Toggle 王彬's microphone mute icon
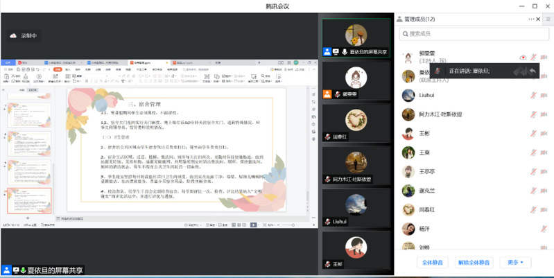This screenshot has width=554, height=278. pos(533,134)
